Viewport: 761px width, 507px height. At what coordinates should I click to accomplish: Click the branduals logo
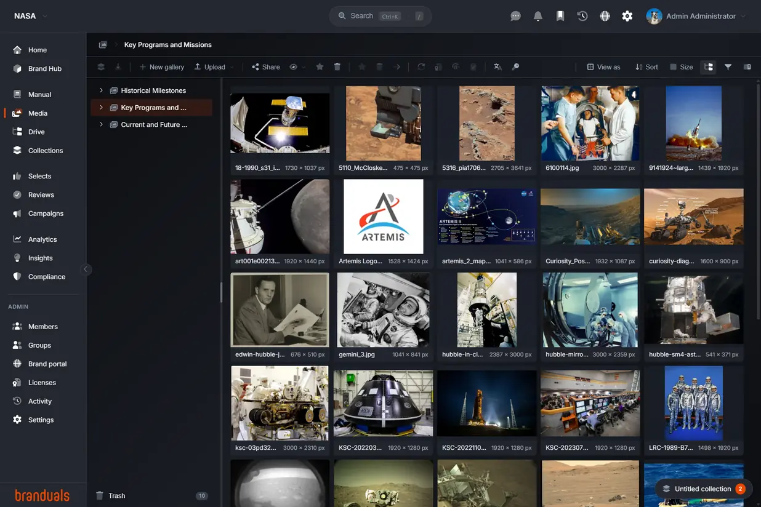point(42,495)
